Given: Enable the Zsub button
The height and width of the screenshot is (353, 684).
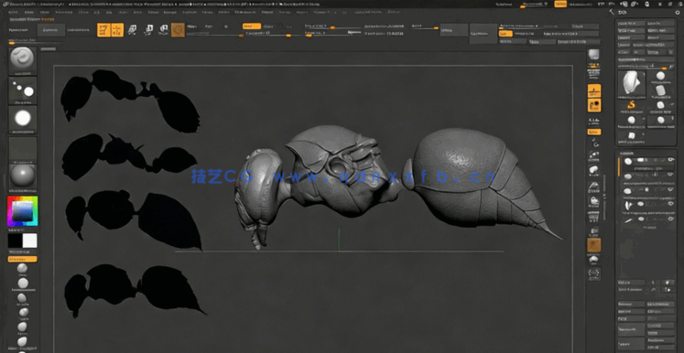Looking at the screenshot, I should click(269, 27).
